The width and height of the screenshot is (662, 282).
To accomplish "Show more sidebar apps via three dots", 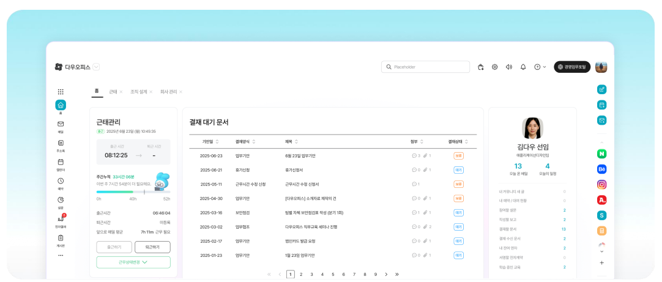I will click(61, 255).
